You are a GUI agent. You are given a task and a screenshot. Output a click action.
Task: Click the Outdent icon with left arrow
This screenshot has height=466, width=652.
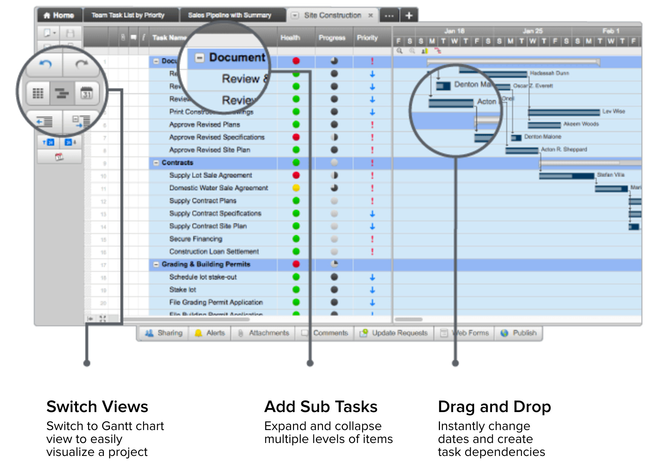click(x=44, y=122)
